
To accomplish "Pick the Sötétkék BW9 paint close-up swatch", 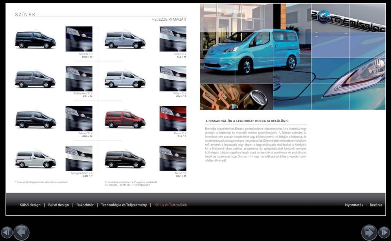I will click(x=79, y=39).
